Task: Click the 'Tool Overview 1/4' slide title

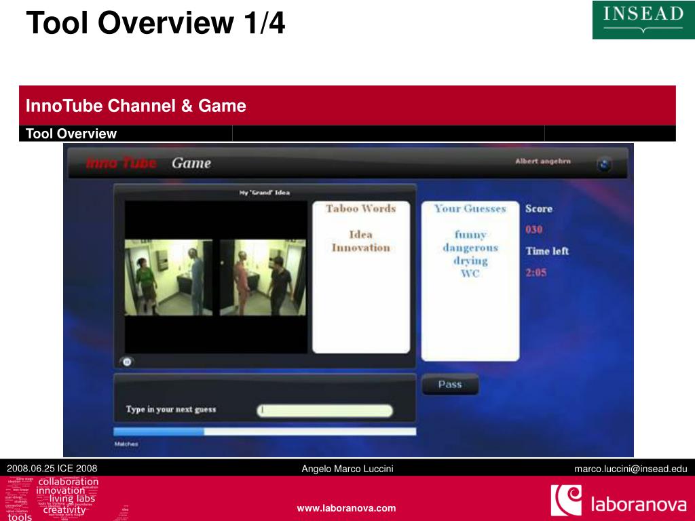Action: 155,22
